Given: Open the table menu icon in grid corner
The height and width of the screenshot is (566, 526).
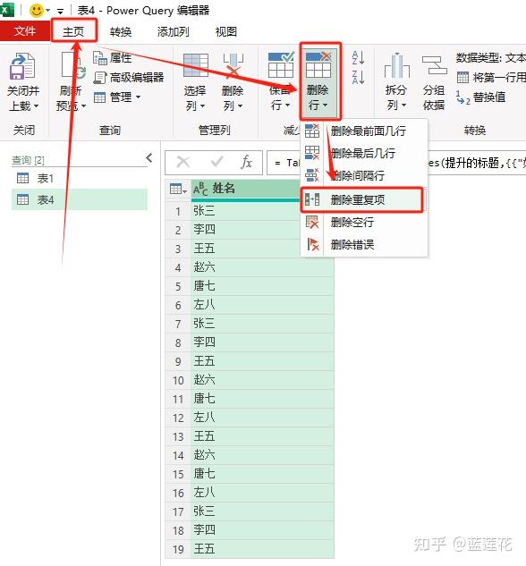Looking at the screenshot, I should coord(178,189).
